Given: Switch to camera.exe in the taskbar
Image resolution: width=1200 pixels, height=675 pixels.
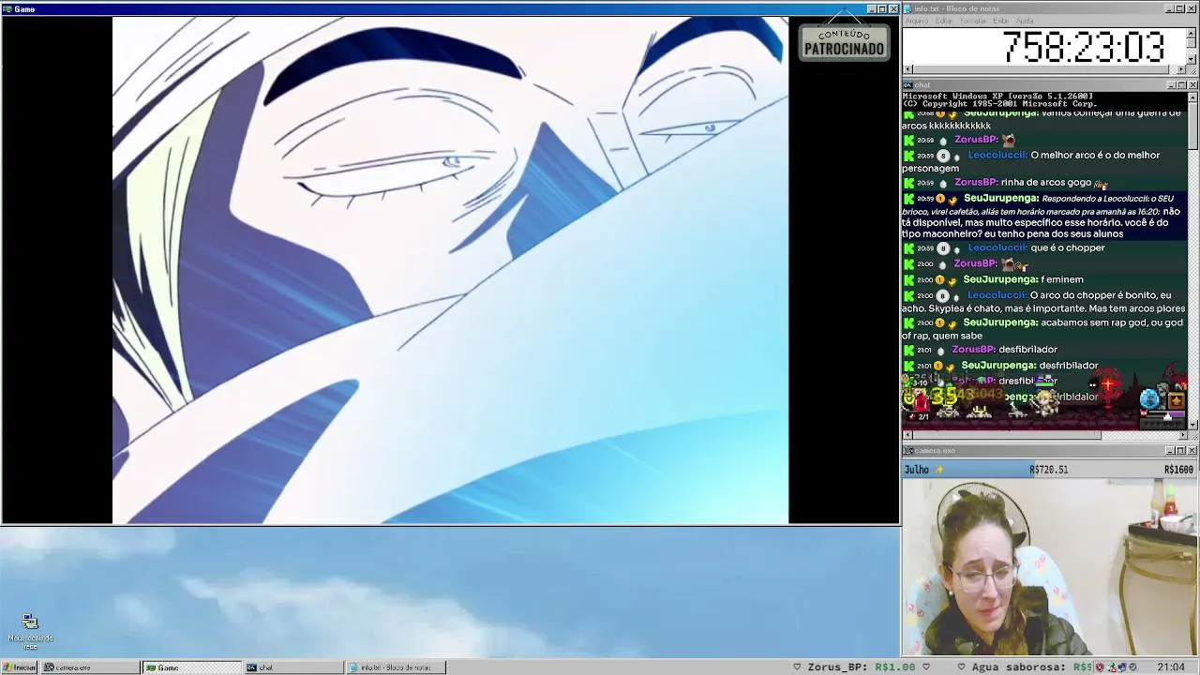Looking at the screenshot, I should point(91,667).
